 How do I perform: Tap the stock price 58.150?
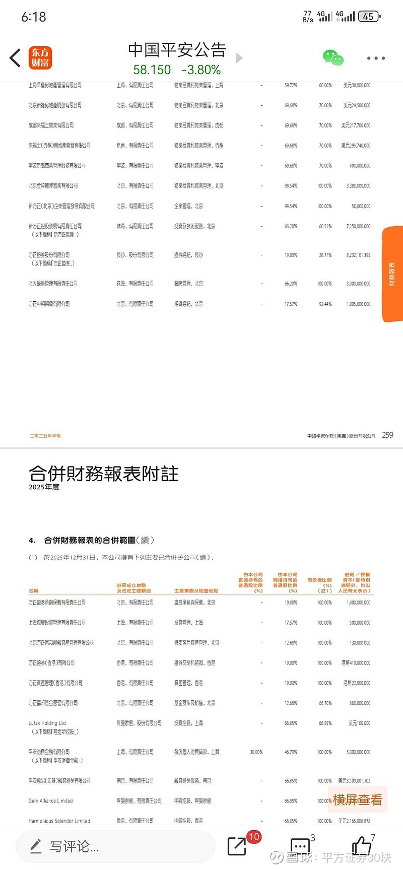pyautogui.click(x=152, y=70)
